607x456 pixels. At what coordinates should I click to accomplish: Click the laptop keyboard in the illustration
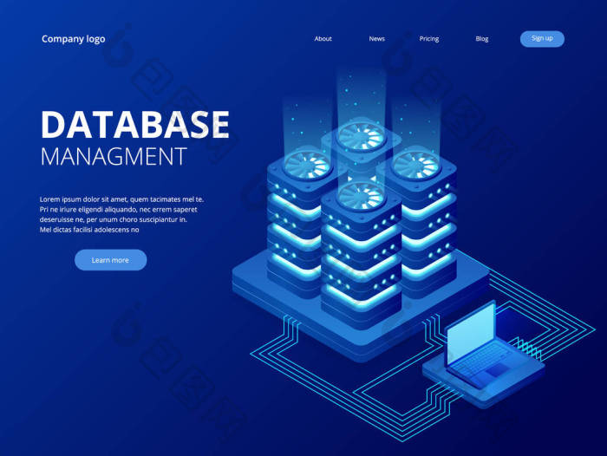tap(483, 362)
